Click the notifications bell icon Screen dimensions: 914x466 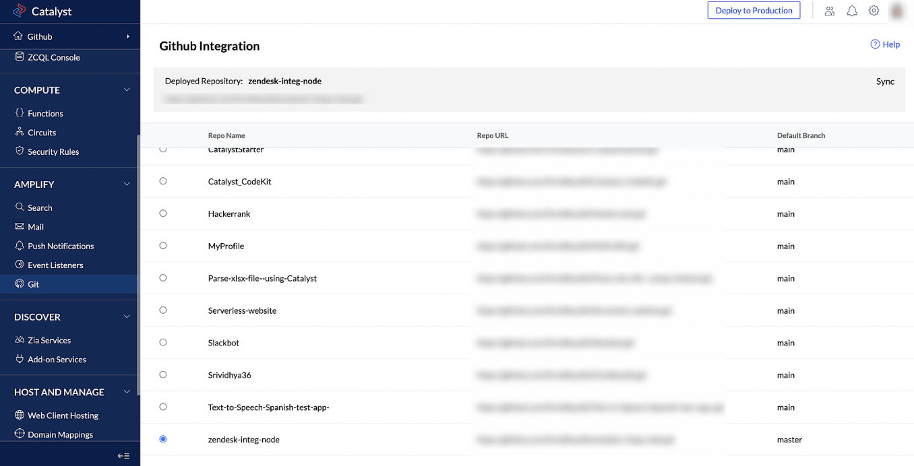852,11
